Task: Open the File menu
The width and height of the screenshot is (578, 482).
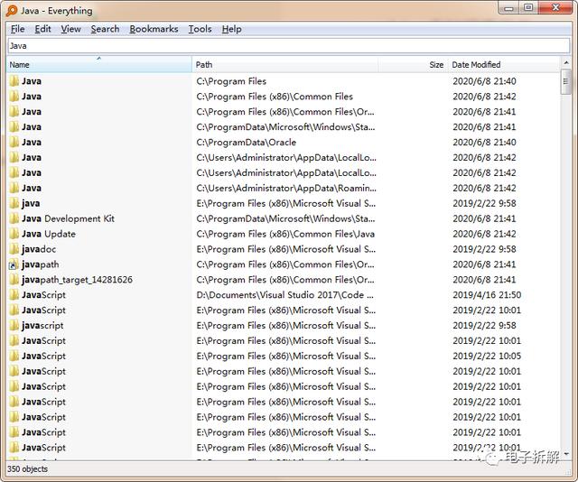Action: pos(17,29)
